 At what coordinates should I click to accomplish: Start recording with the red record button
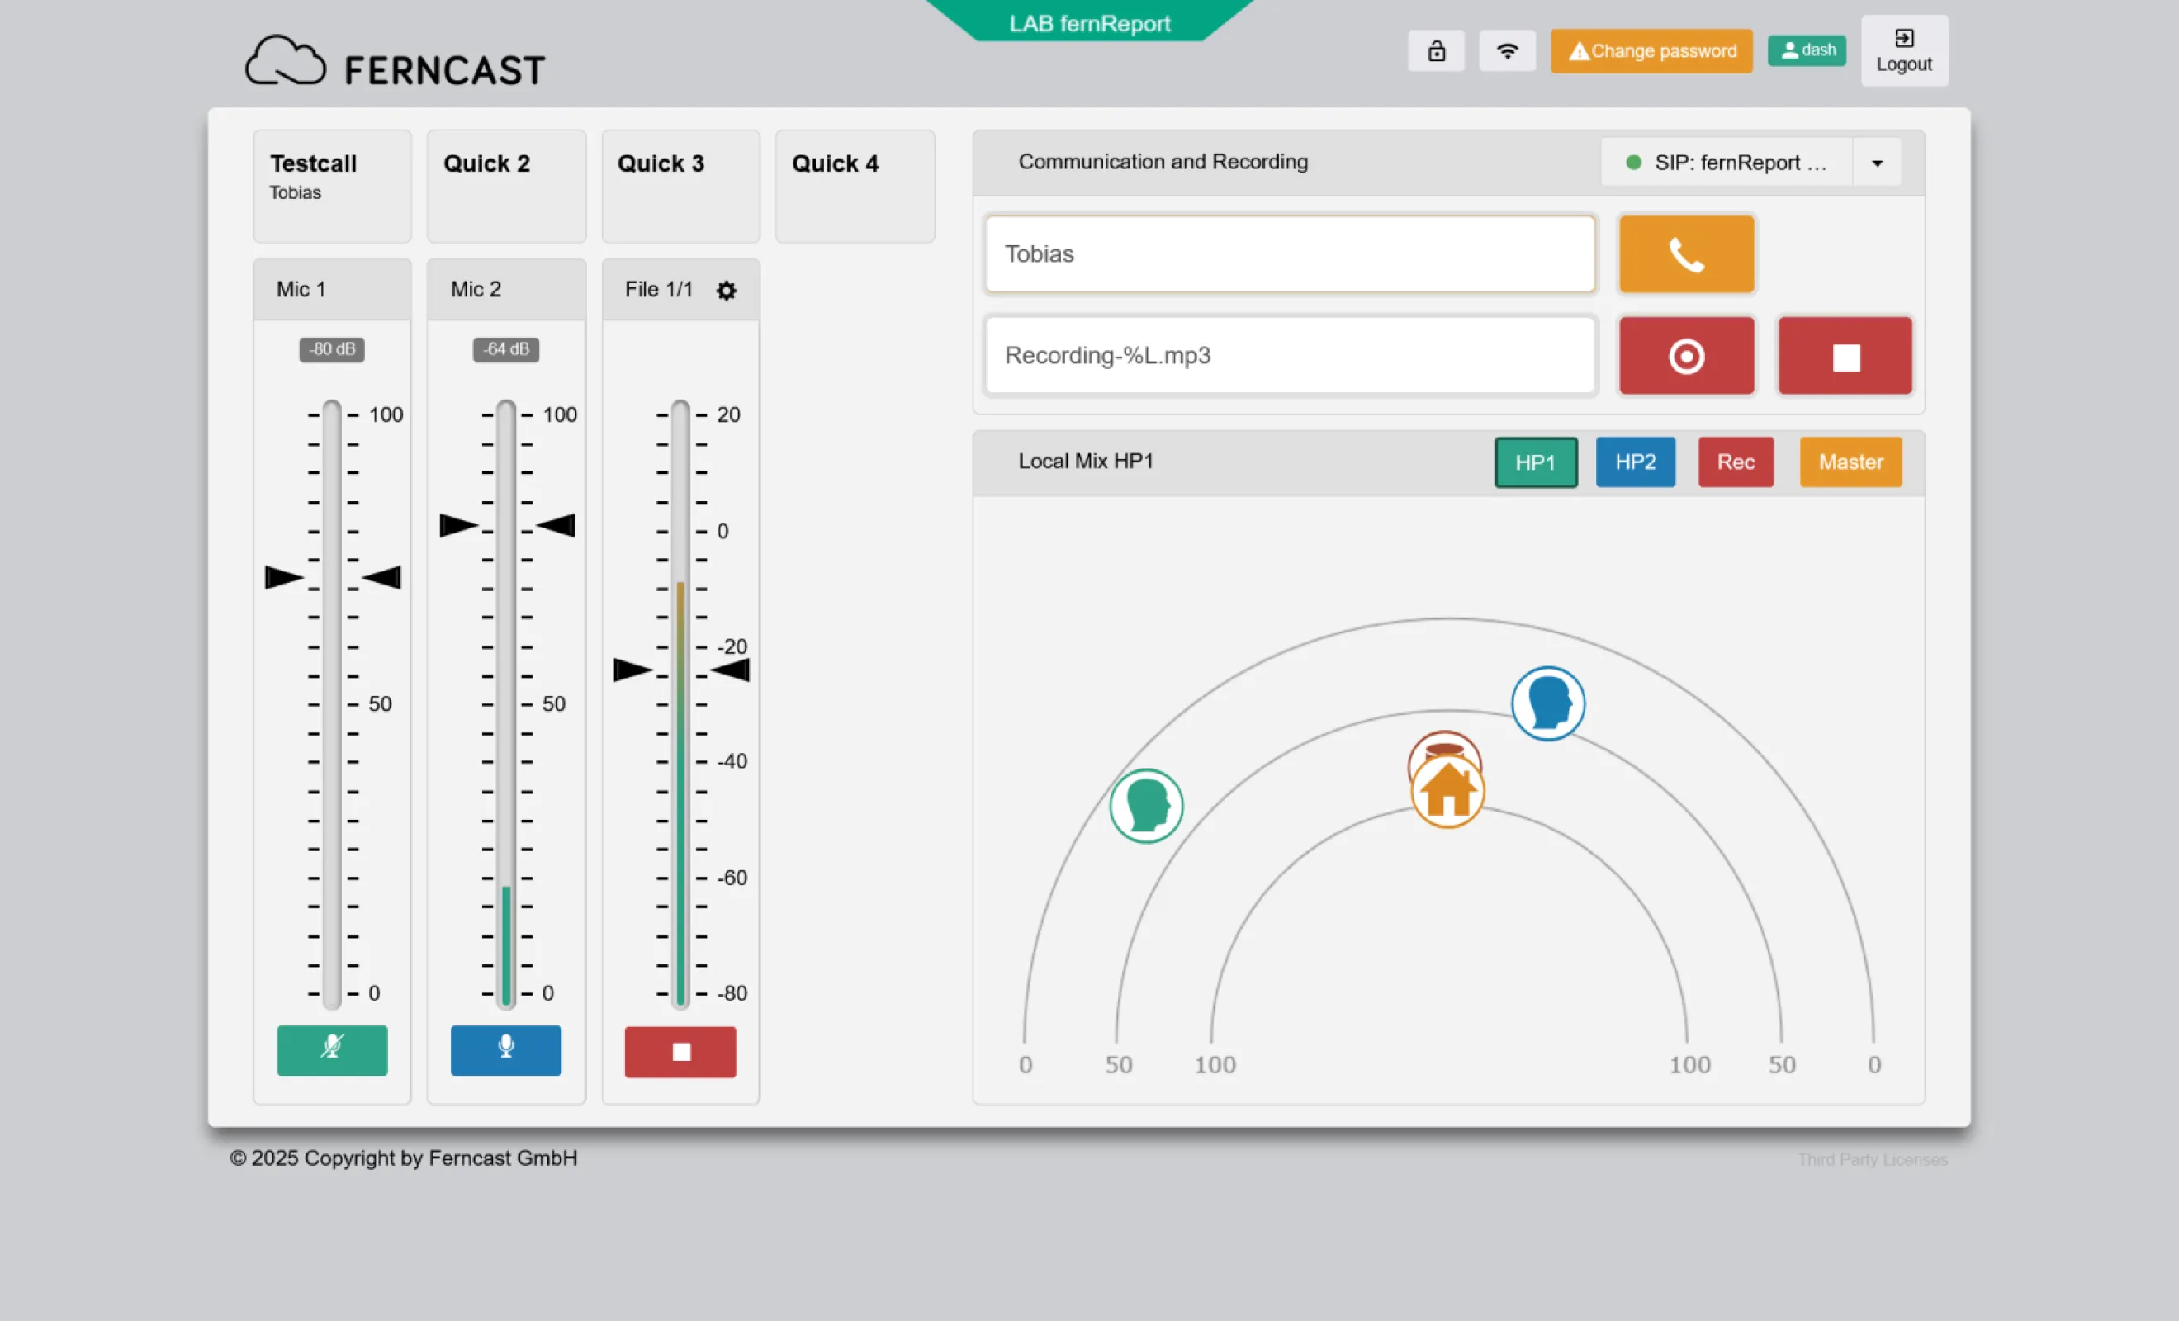coord(1685,356)
